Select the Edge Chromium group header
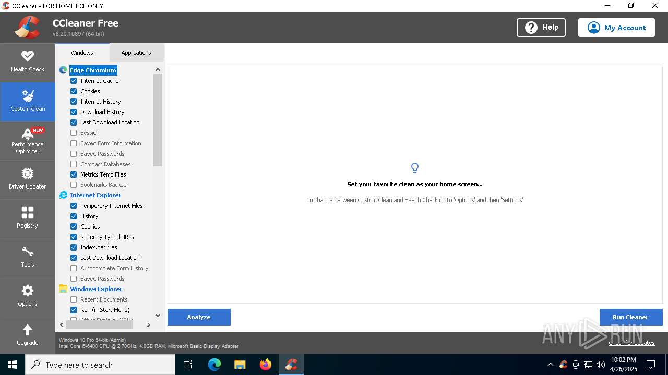The image size is (668, 375). (93, 70)
